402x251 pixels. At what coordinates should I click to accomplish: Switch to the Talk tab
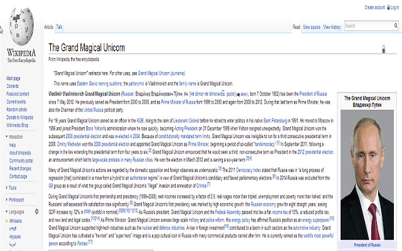(59, 28)
